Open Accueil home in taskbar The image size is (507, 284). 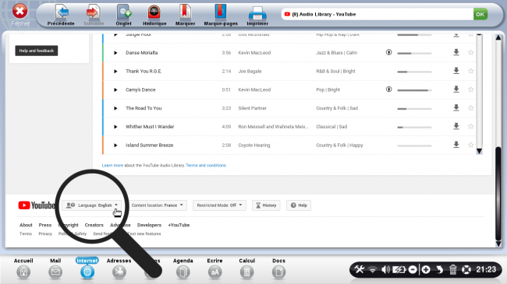[x=23, y=268]
